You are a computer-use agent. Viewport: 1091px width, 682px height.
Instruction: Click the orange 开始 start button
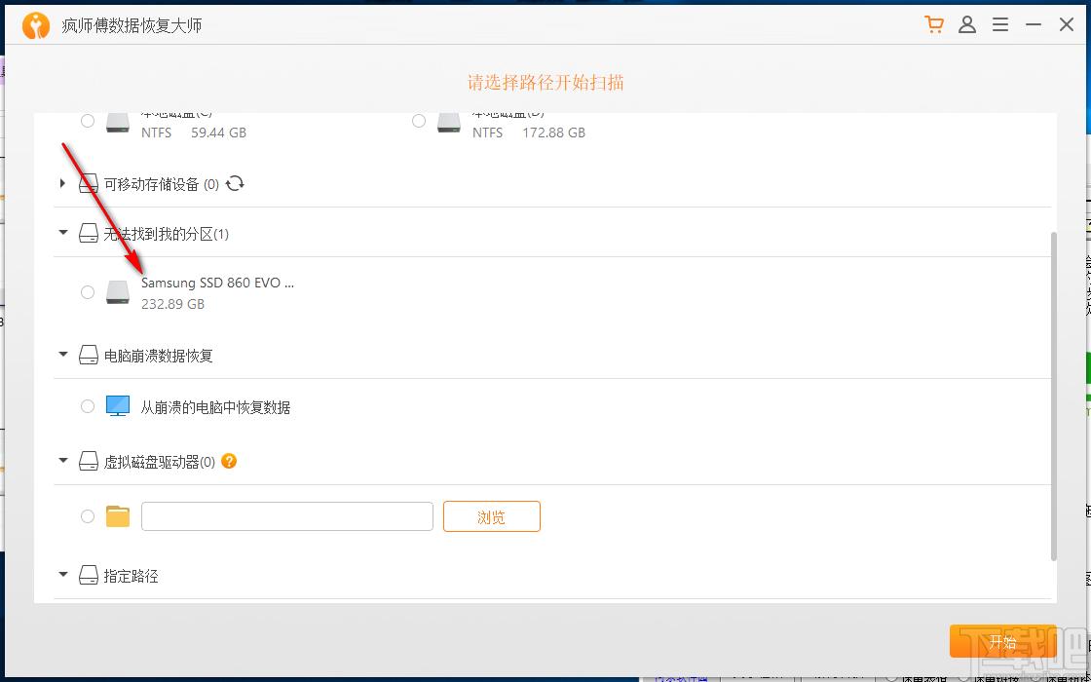(x=1002, y=641)
